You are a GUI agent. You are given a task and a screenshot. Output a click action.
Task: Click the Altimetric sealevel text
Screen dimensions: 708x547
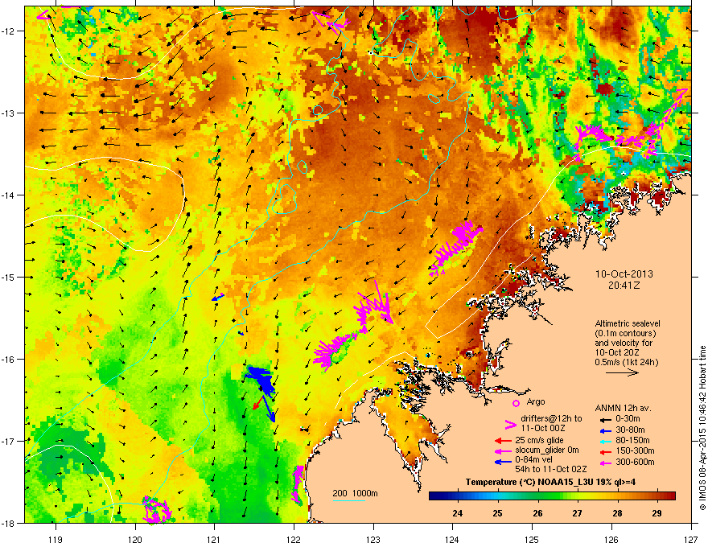coord(628,323)
